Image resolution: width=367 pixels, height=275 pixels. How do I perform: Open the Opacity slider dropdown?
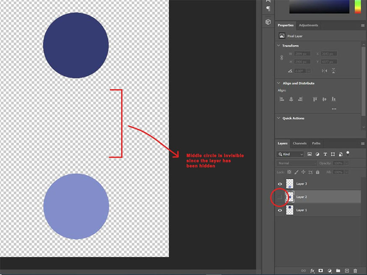coord(346,163)
